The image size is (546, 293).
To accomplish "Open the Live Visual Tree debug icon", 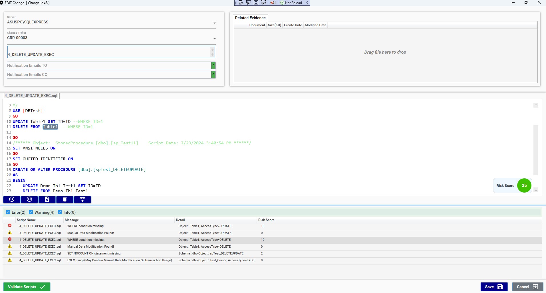I will pyautogui.click(x=241, y=3).
